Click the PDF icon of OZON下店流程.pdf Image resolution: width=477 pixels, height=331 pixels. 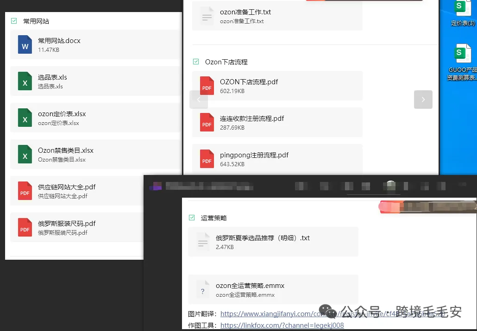click(x=207, y=86)
